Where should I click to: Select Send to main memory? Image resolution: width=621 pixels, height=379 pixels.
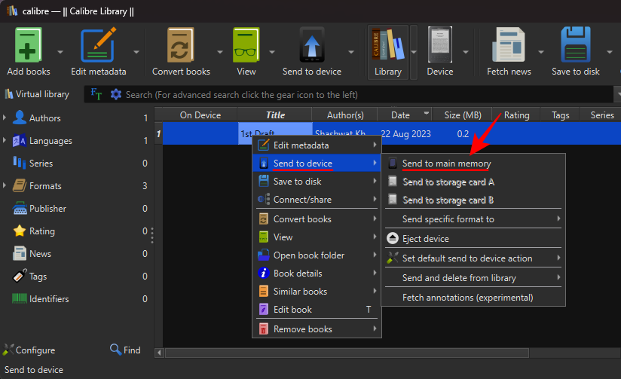(x=473, y=164)
